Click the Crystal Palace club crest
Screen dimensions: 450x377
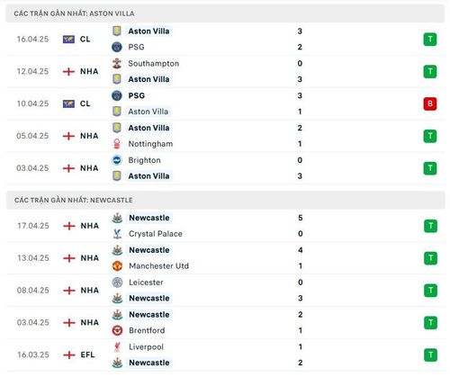117,234
